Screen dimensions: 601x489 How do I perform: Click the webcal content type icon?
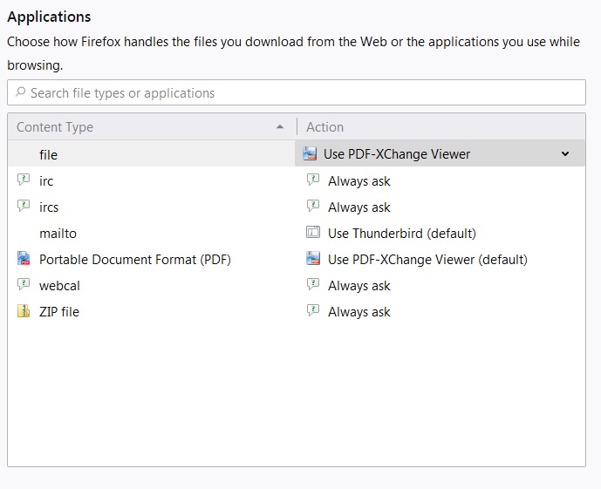click(24, 285)
